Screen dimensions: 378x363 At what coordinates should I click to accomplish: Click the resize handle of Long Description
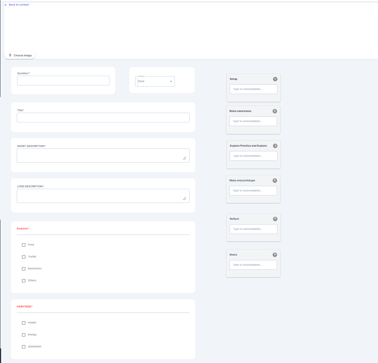tap(184, 198)
